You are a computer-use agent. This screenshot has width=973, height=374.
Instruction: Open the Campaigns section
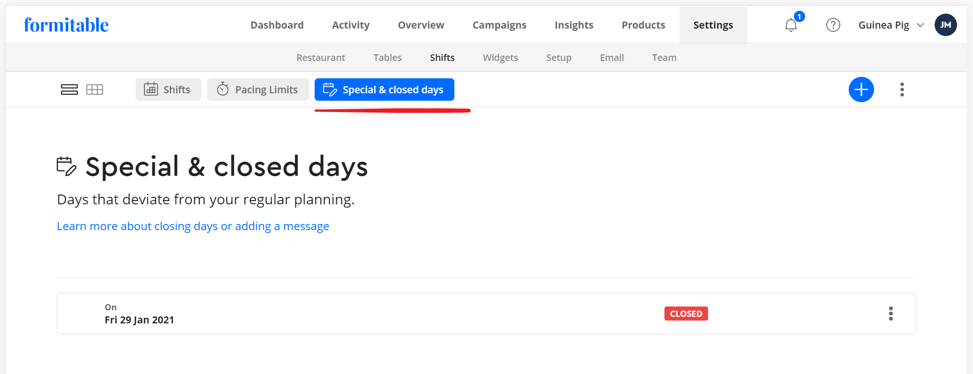tap(499, 25)
